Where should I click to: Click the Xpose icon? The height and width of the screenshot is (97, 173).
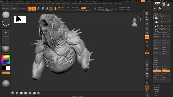(x=147, y=95)
